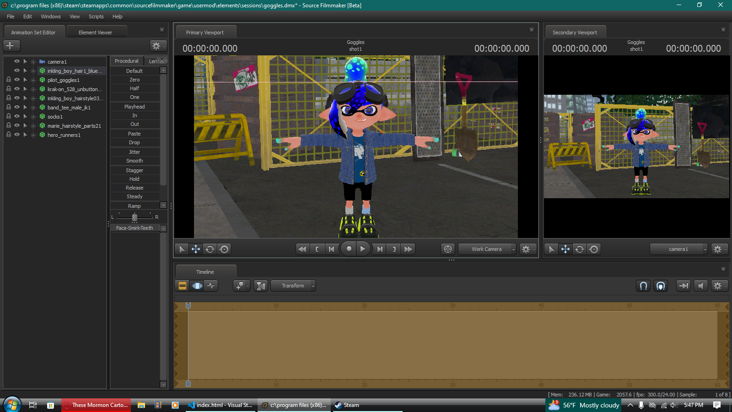This screenshot has width=732, height=412.
Task: Unlock the socks1 animation set
Action: coord(9,116)
